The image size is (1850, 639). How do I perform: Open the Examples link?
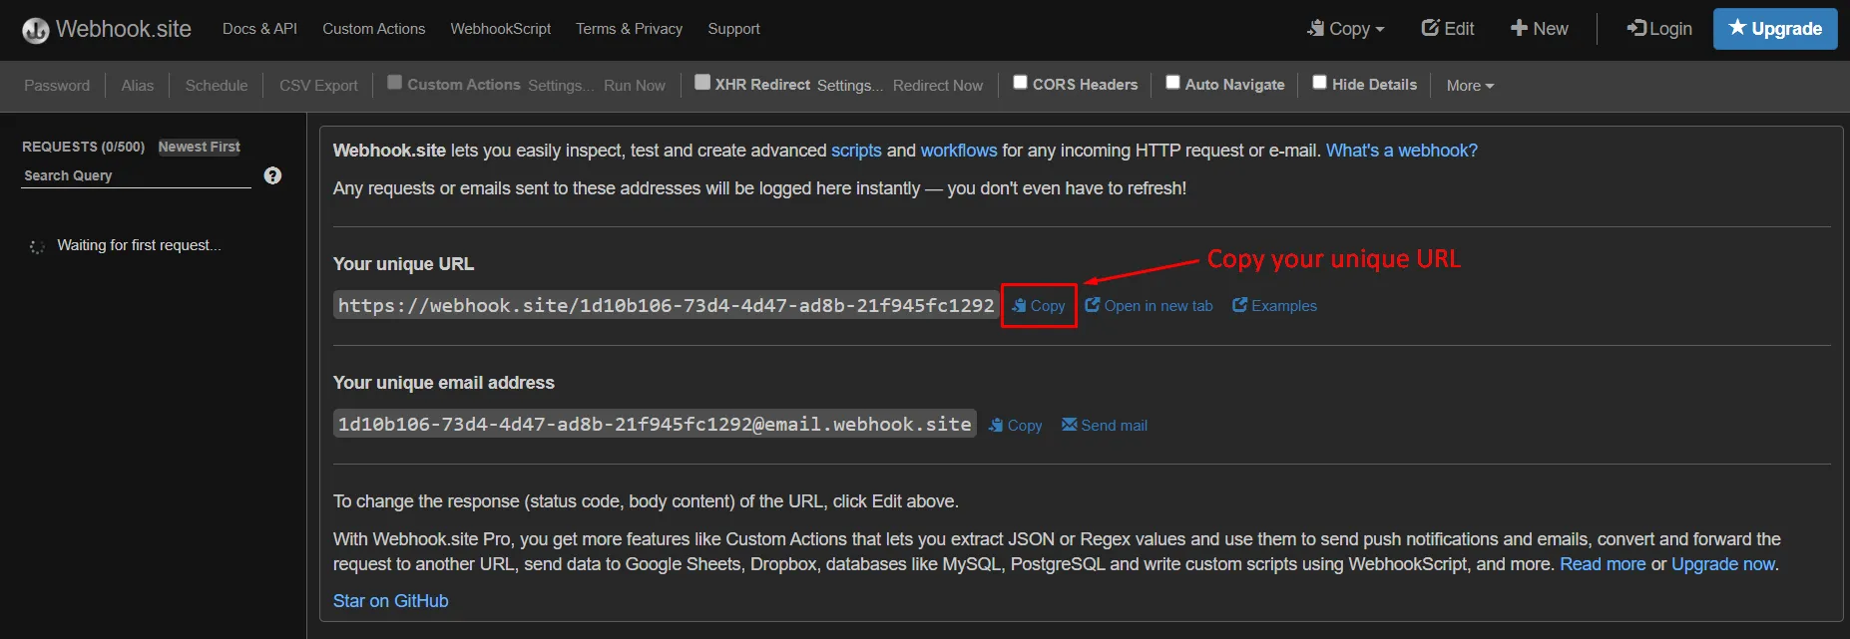coord(1275,306)
